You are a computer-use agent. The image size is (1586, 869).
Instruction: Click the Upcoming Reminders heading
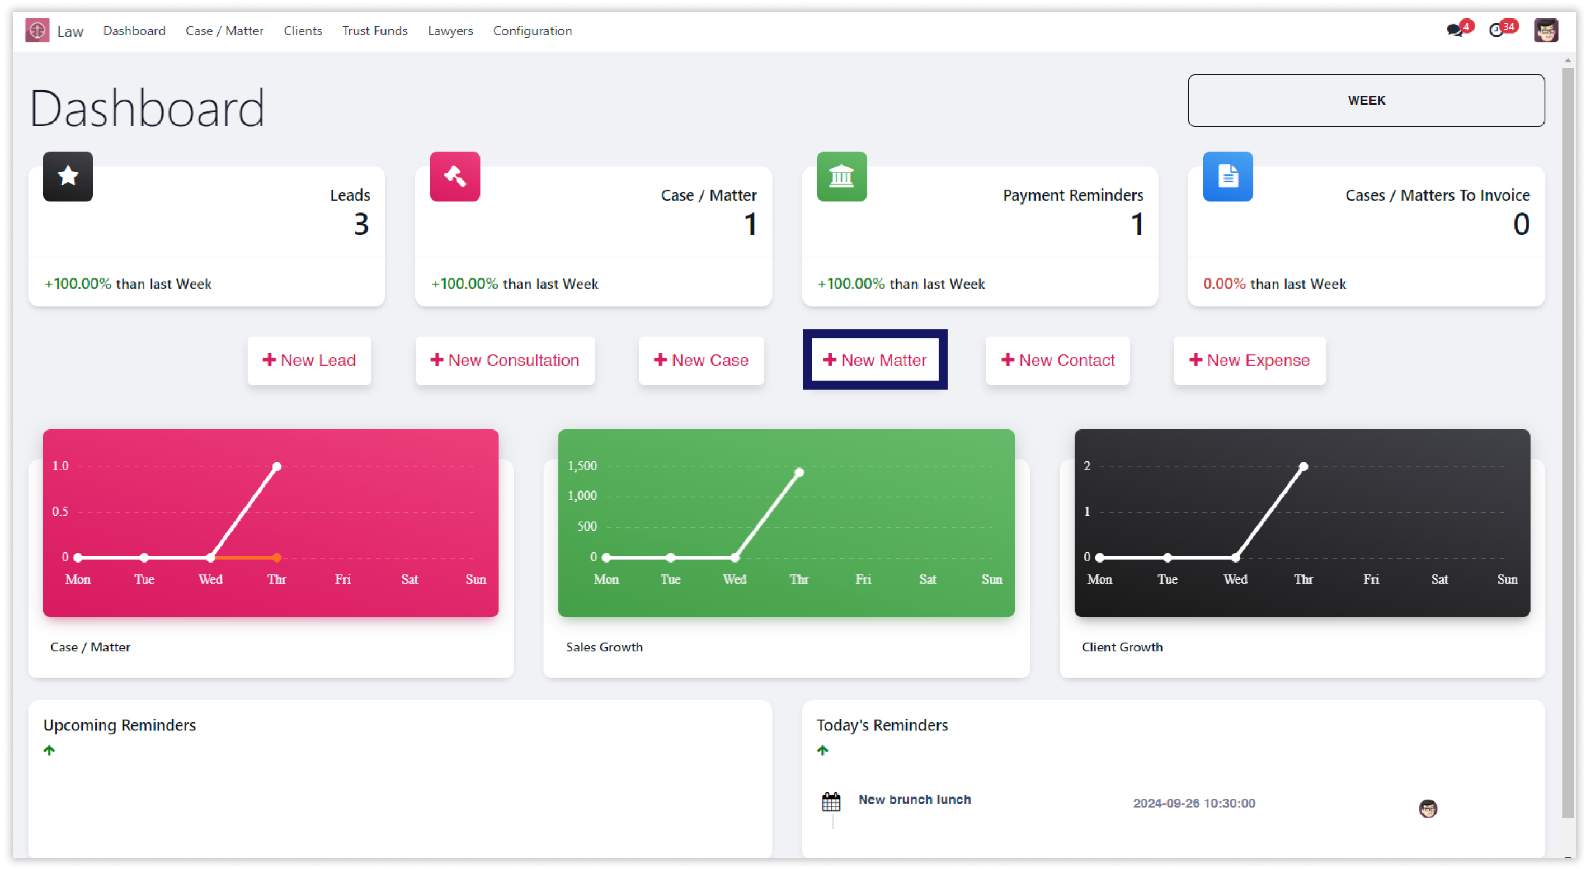(120, 725)
